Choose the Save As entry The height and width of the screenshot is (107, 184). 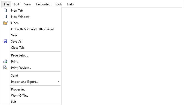(32, 42)
